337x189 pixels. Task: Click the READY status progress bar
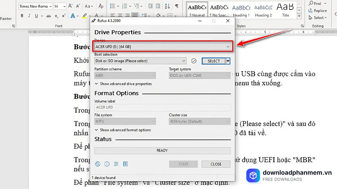coord(162,150)
